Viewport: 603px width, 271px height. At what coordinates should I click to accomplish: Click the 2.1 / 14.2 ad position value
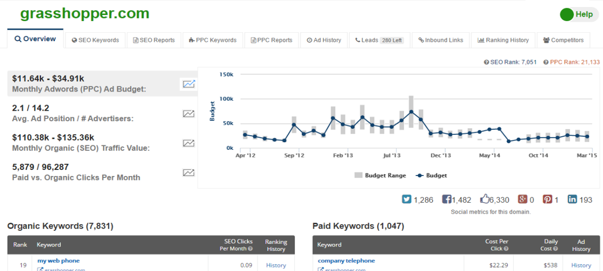[30, 108]
